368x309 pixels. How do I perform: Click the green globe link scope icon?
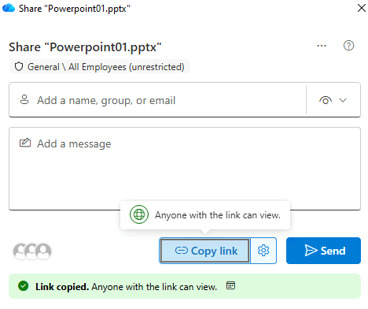click(x=139, y=214)
